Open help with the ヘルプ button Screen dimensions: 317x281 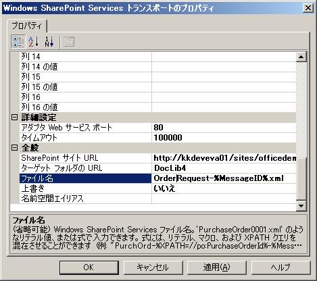tap(281, 267)
